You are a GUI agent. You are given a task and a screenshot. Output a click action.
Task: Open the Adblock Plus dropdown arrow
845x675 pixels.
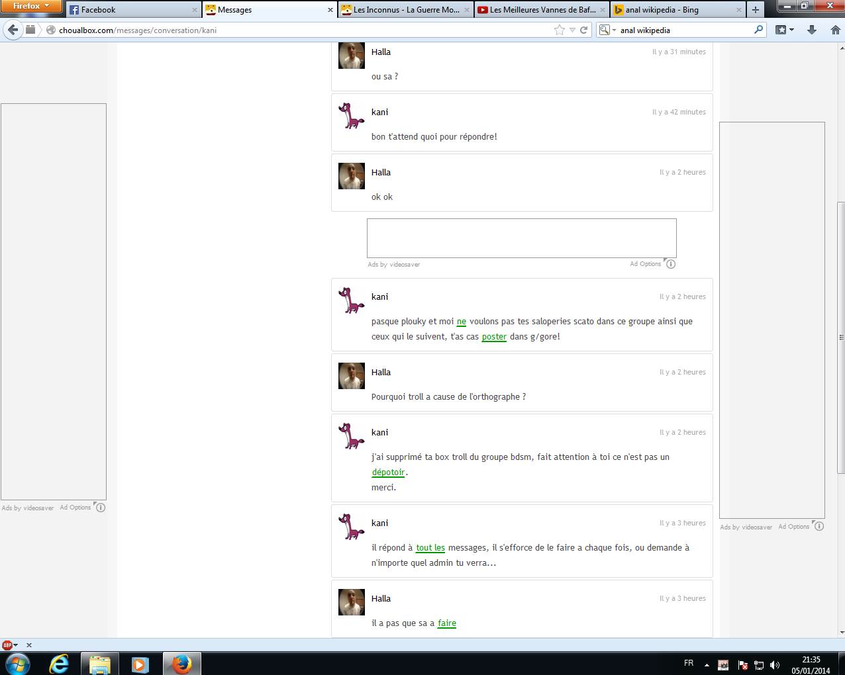click(16, 645)
